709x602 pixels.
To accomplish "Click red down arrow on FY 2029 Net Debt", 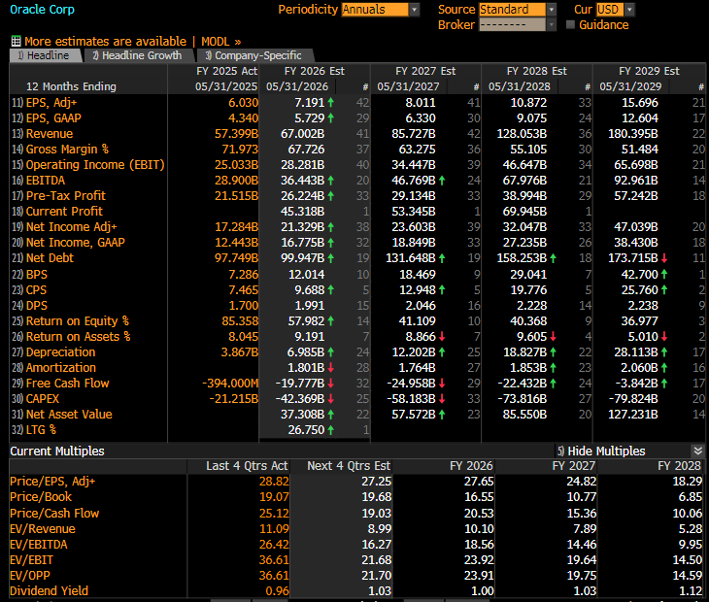I will tap(664, 258).
